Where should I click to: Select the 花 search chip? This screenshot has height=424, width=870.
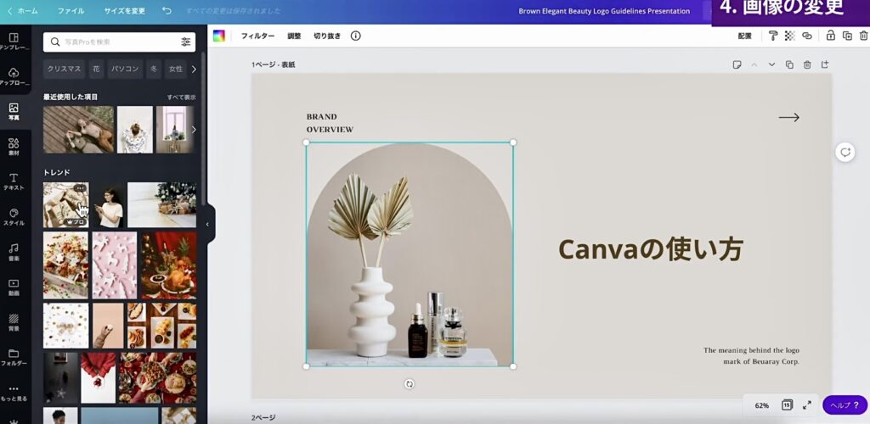[x=97, y=70]
